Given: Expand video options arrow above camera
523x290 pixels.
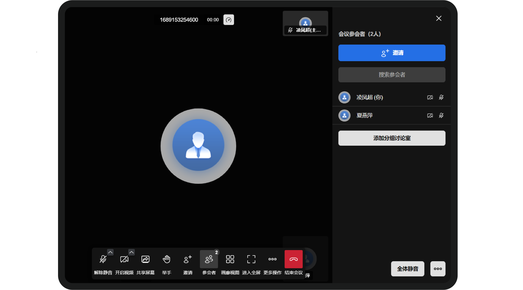Looking at the screenshot, I should pos(132,252).
